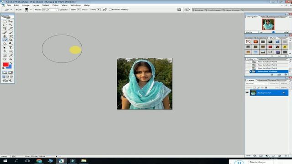
Task: Delete layer using Layers panel trash
Action: pos(286,156)
